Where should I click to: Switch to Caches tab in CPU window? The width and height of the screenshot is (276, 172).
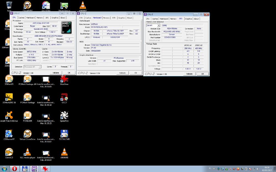(22, 18)
